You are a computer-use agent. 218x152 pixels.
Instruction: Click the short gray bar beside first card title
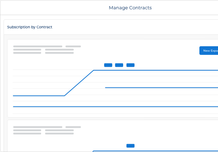[x=73, y=46]
